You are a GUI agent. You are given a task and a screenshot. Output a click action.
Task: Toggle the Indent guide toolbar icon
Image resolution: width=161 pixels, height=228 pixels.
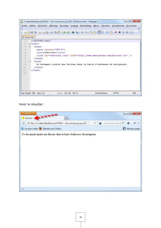coord(107,32)
